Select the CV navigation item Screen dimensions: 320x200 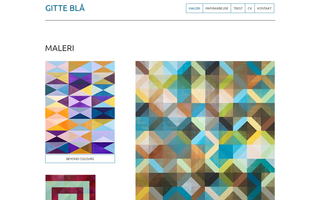pos(250,8)
